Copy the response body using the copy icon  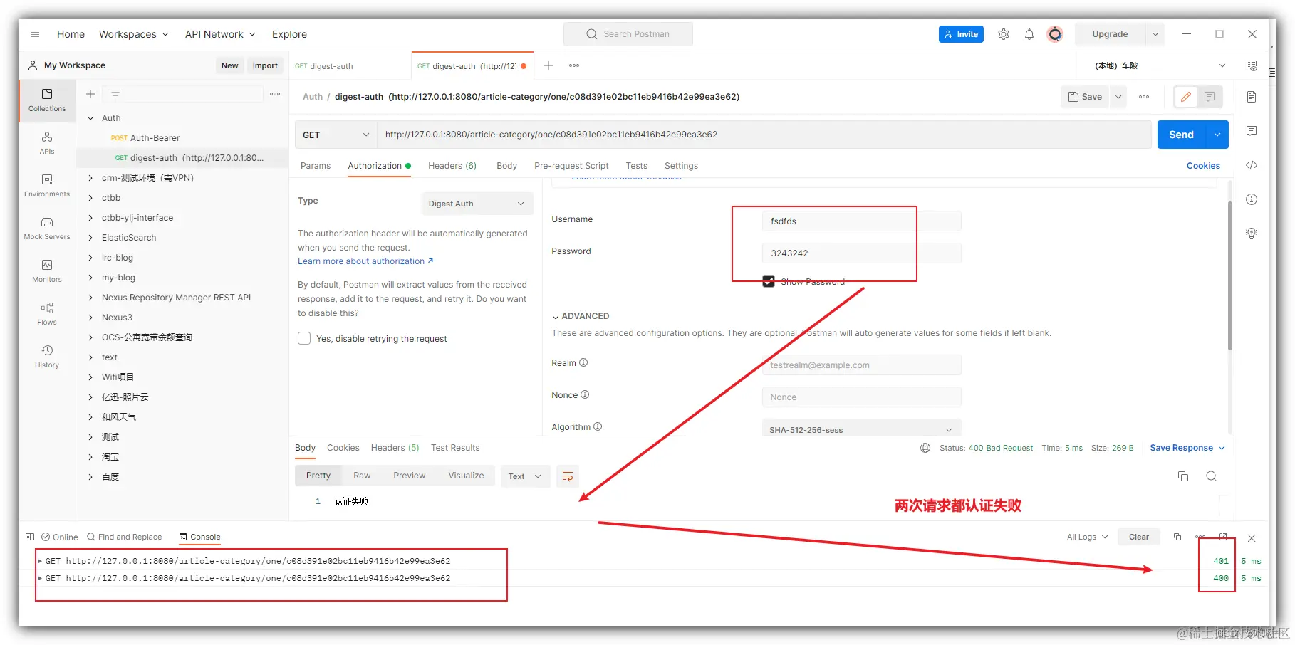1183,476
